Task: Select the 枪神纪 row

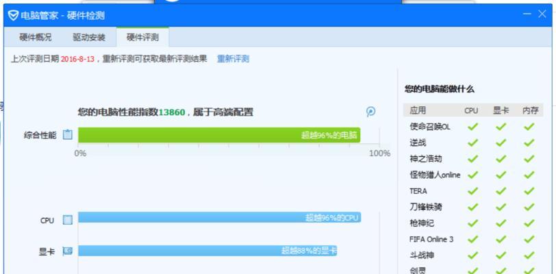Action: (x=473, y=223)
